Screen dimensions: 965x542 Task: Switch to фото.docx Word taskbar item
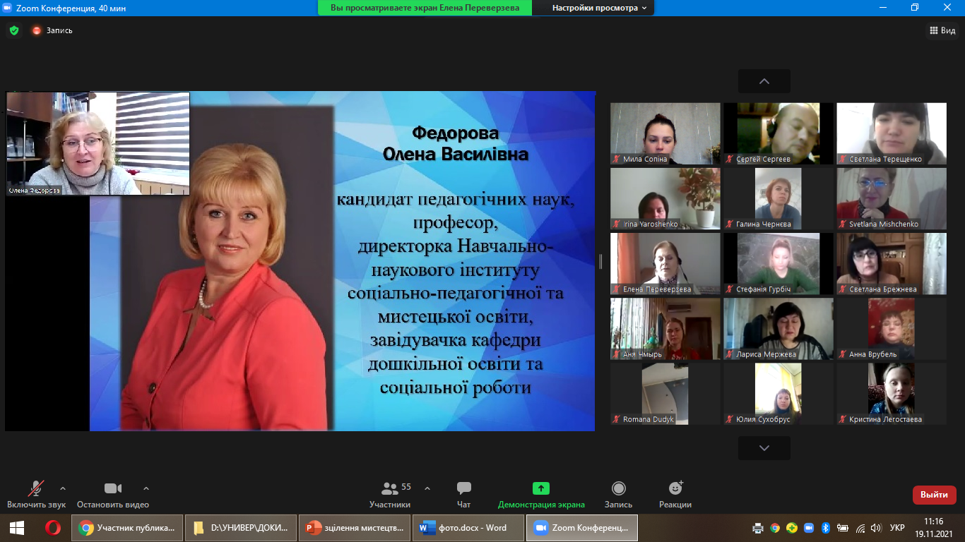pos(468,528)
